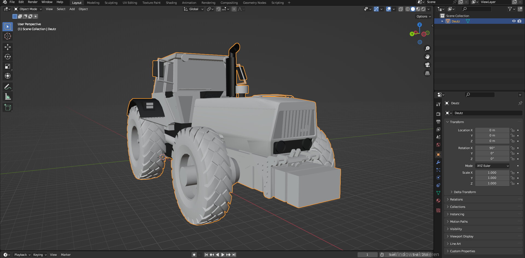The height and width of the screenshot is (258, 525).
Task: Toggle camera view in viewport
Action: (x=427, y=65)
